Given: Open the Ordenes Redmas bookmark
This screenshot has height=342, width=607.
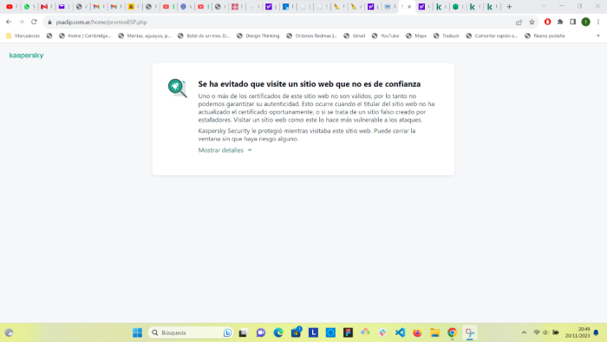Looking at the screenshot, I should click(311, 36).
